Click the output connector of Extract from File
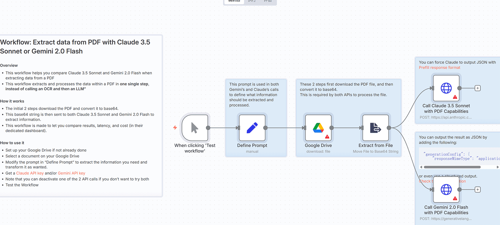 389,128
